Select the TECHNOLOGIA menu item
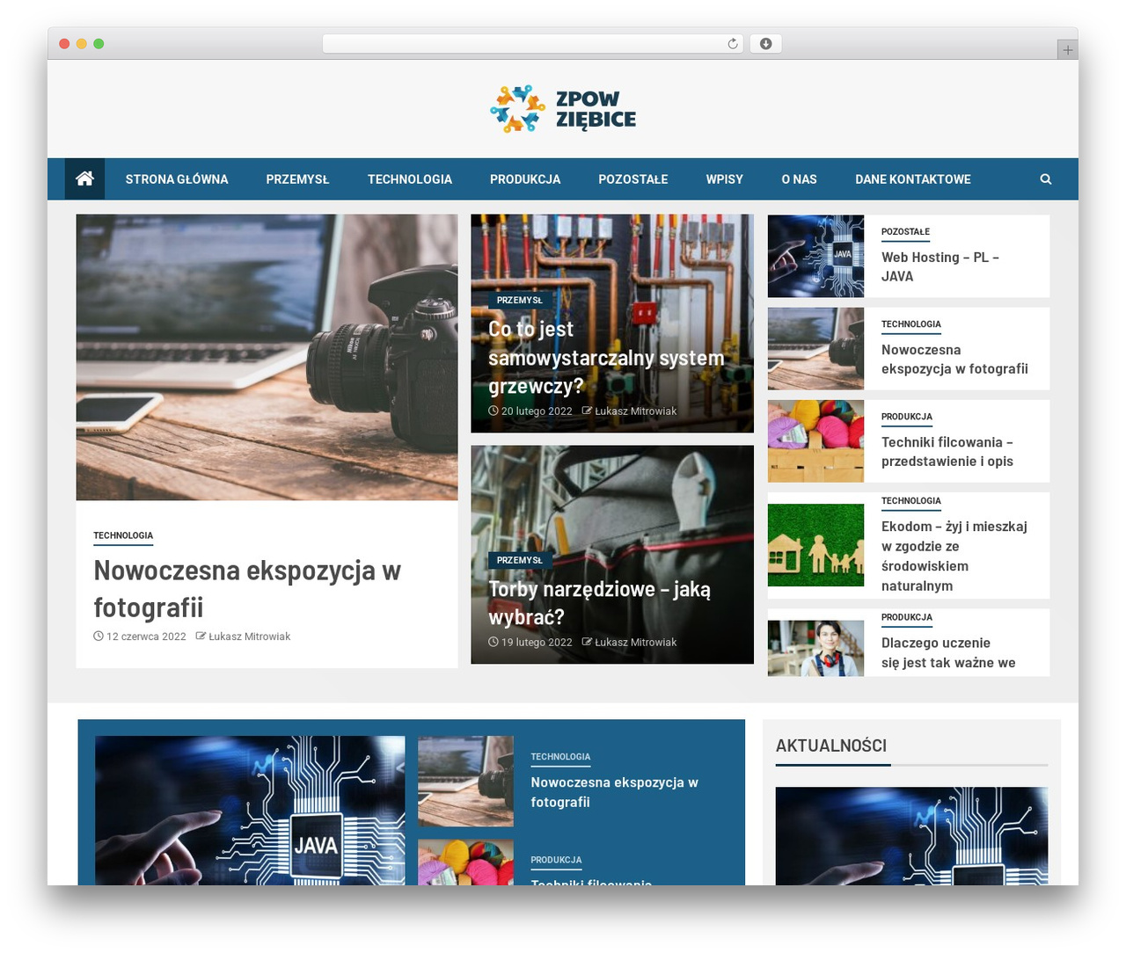The width and height of the screenshot is (1126, 953). point(410,179)
